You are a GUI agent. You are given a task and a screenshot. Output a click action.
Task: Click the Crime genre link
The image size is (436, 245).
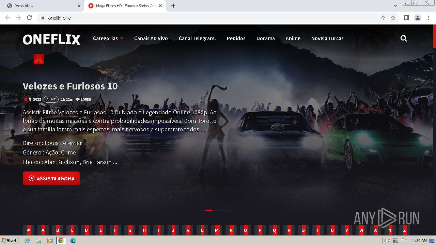[x=68, y=152]
